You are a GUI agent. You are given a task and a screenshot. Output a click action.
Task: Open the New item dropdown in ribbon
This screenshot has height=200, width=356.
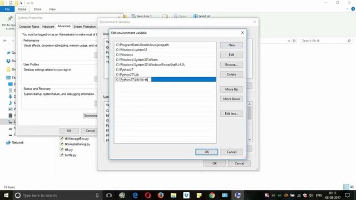pos(141,16)
